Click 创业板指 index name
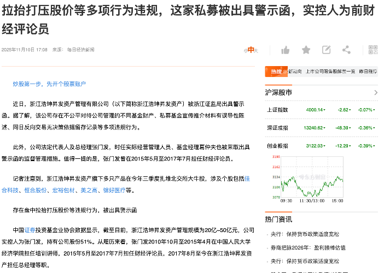The image size is (384, 273). (x=277, y=146)
